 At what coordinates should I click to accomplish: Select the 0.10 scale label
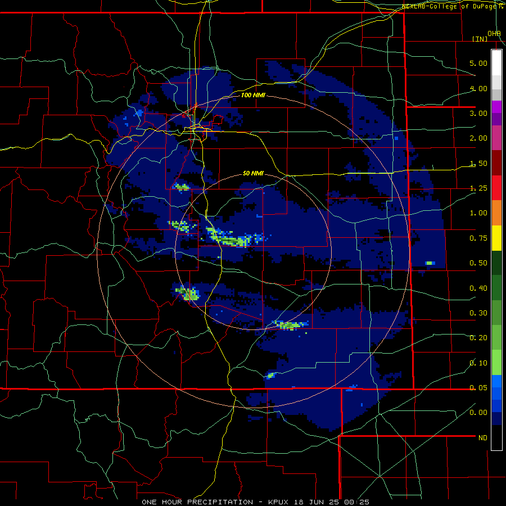(478, 363)
